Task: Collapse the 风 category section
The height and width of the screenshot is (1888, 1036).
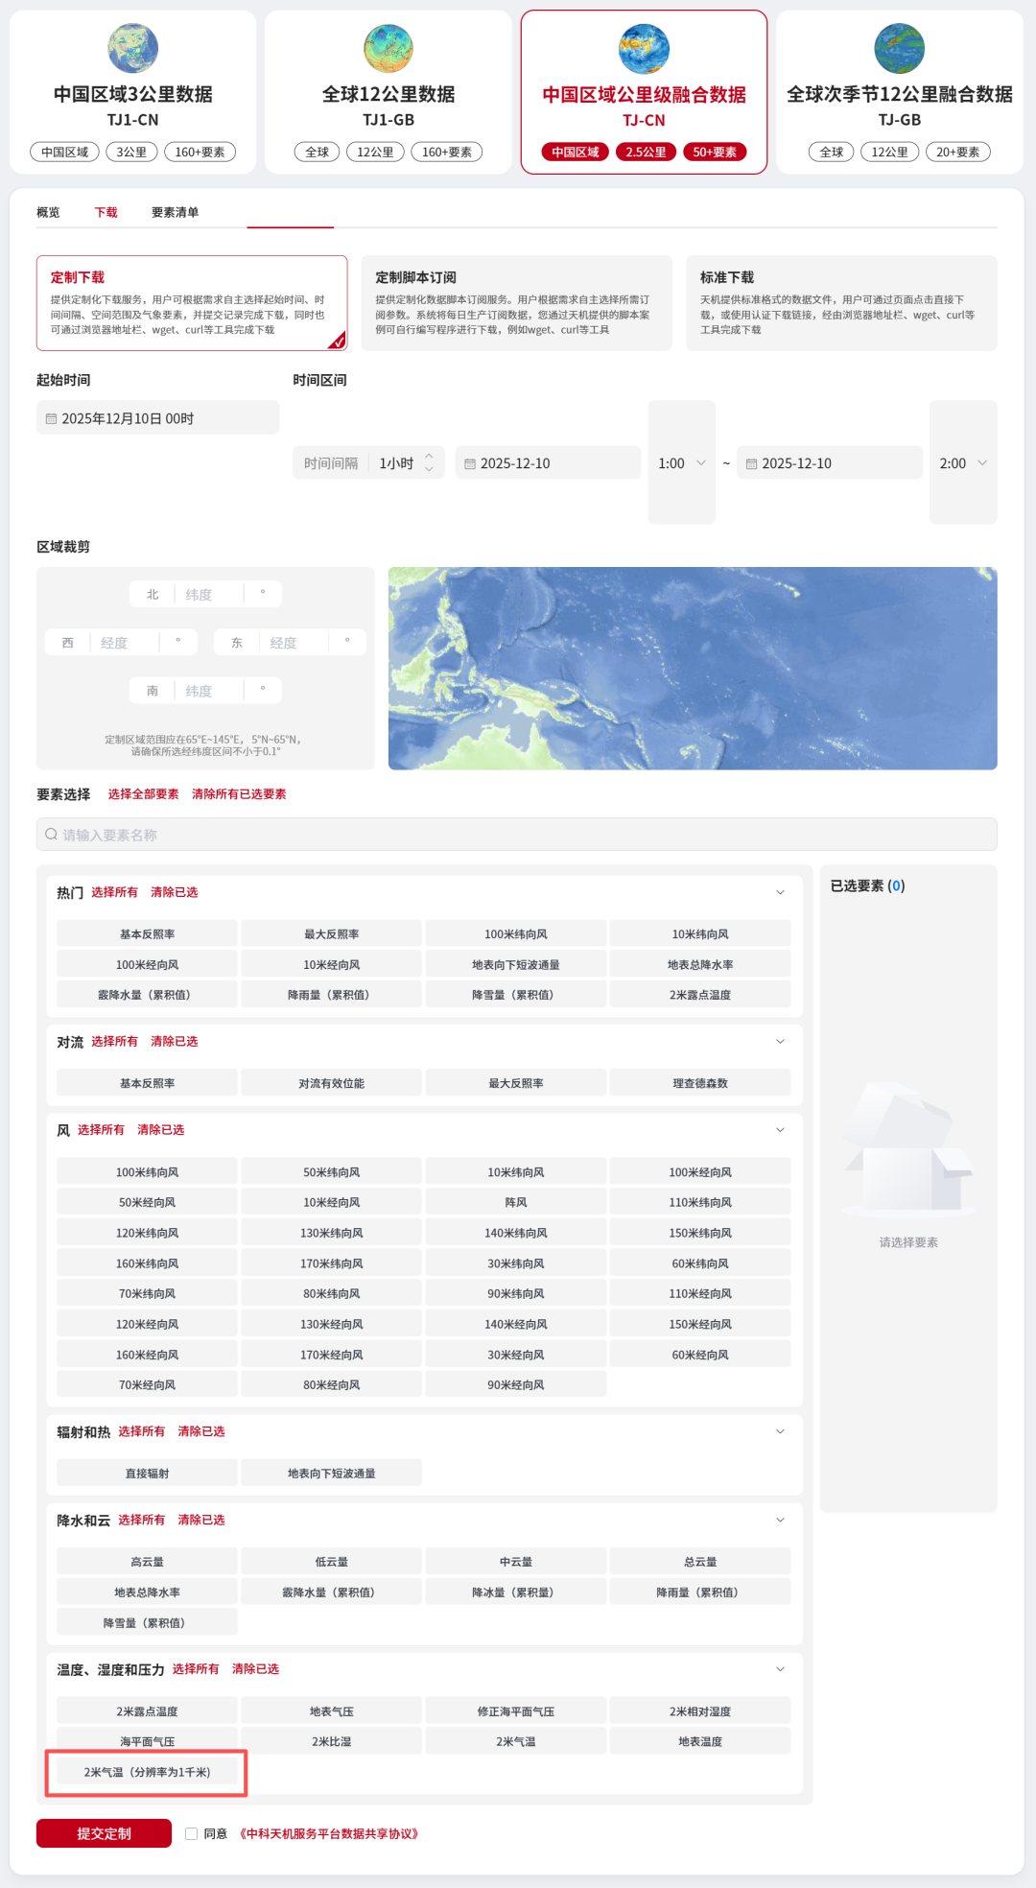Action: click(780, 1130)
